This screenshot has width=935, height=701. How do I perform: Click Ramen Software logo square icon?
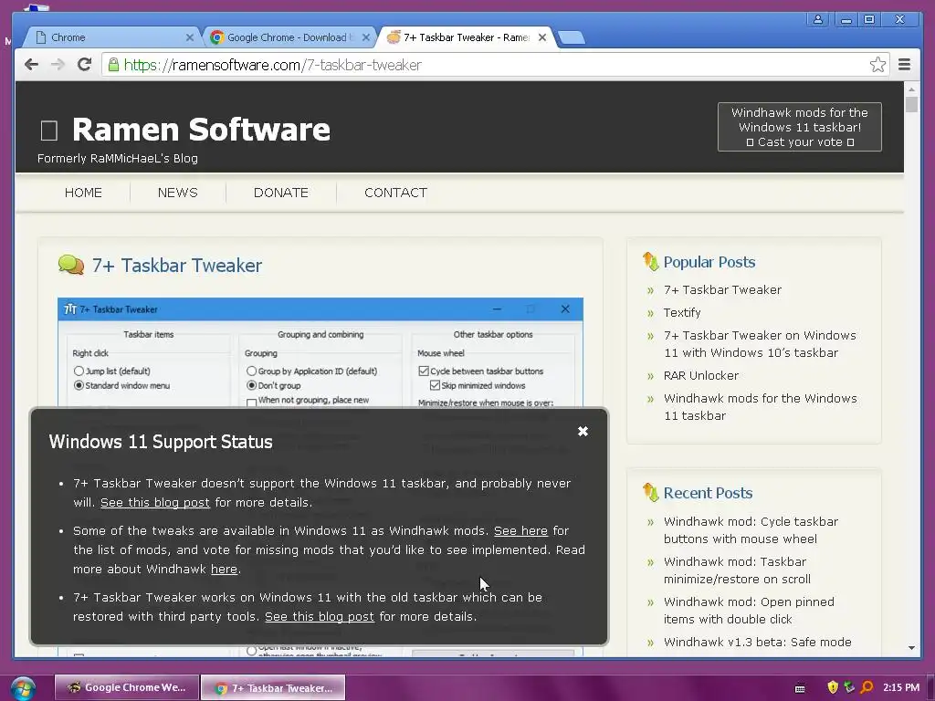point(49,131)
